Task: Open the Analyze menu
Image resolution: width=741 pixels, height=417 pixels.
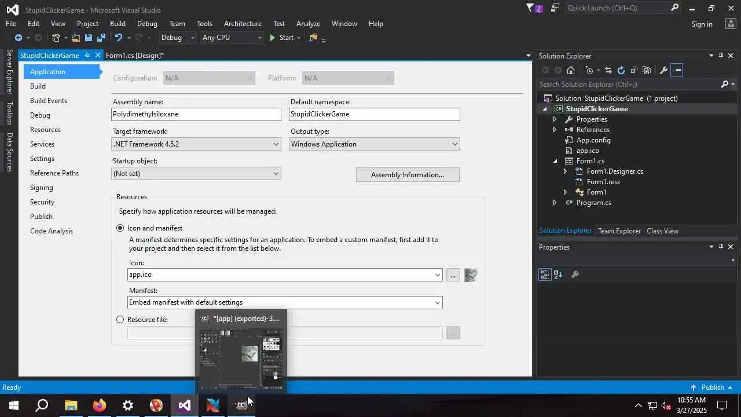Action: pyautogui.click(x=308, y=24)
